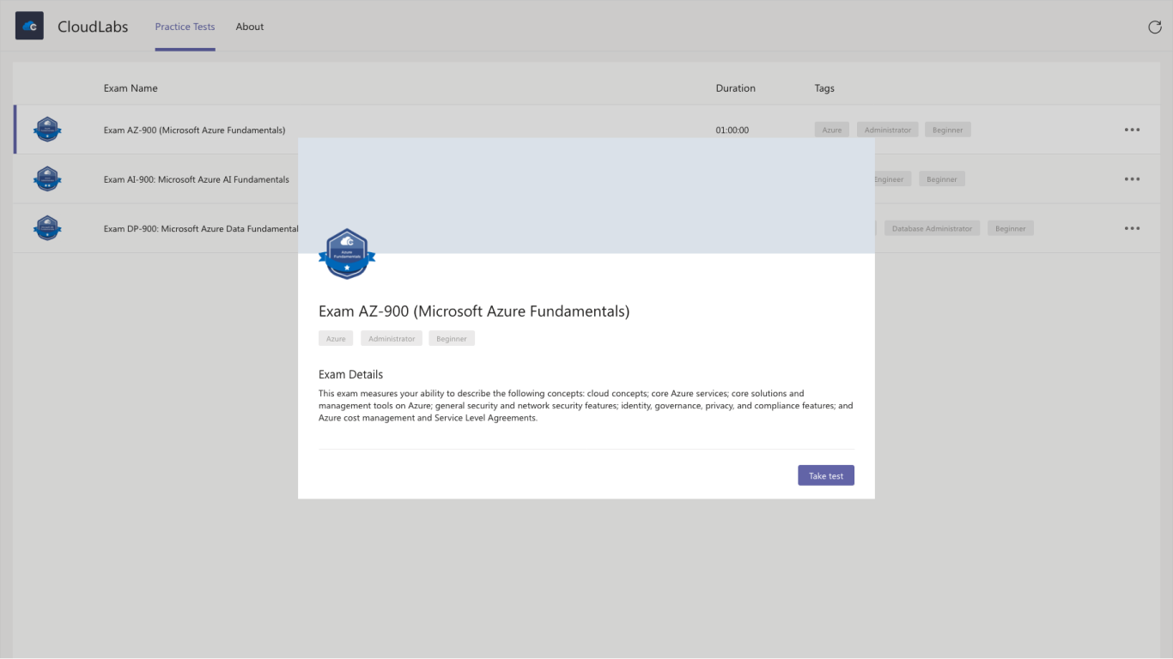1173x659 pixels.
Task: Click the Beginner tag in the AZ-900 row
Action: tap(948, 130)
